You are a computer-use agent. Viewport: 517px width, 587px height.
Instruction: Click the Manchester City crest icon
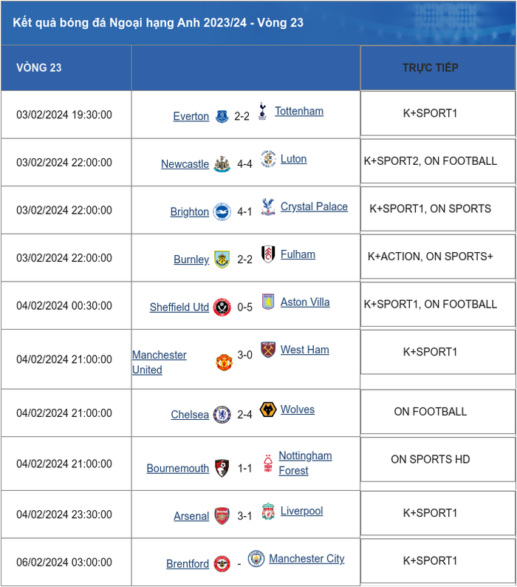256,559
